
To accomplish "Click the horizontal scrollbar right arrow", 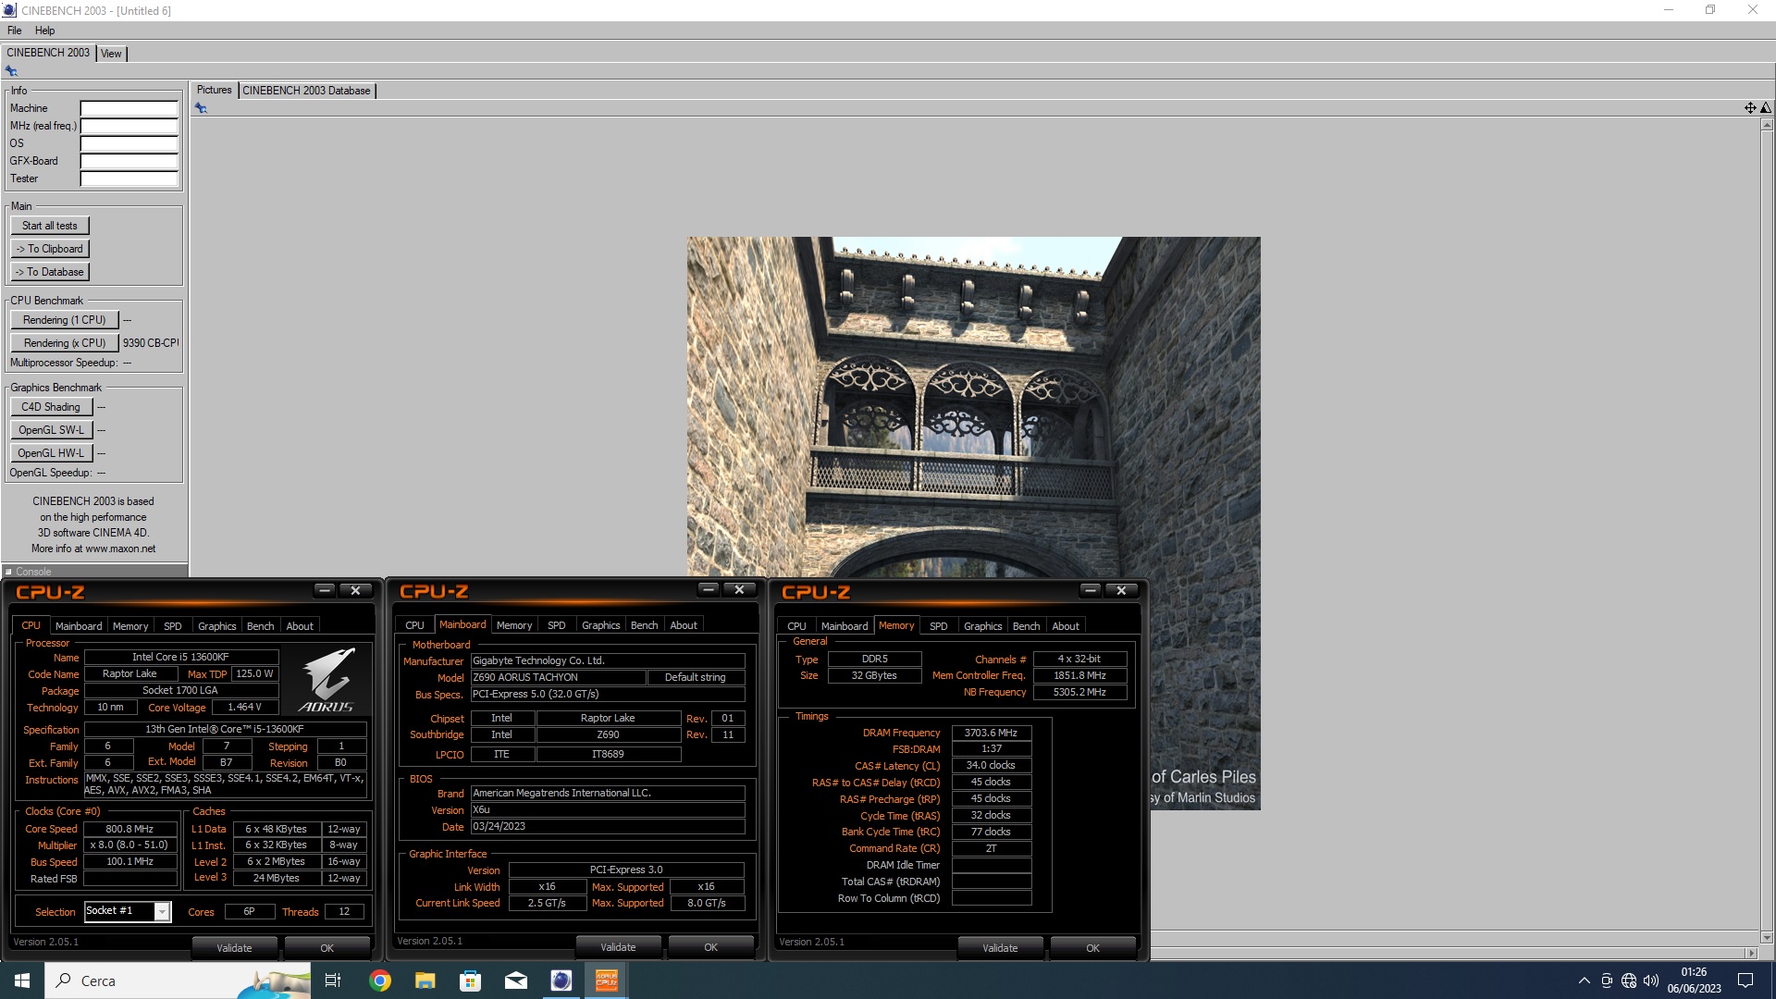I will 1750,953.
